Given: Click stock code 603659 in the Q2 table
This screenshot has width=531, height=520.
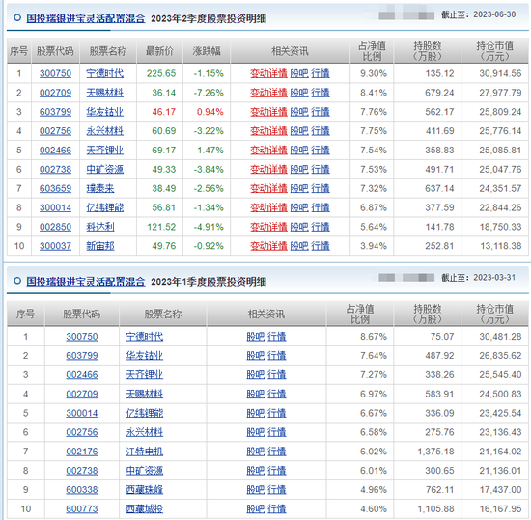Looking at the screenshot, I should [x=56, y=188].
